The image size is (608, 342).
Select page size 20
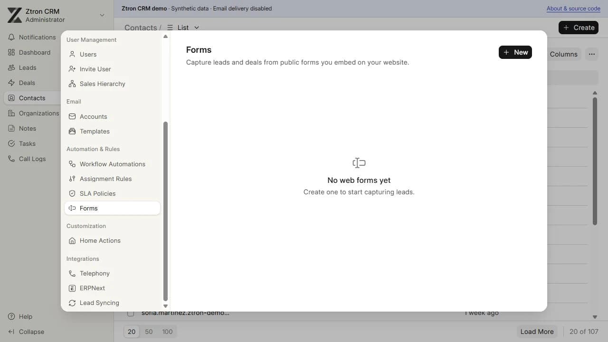132,332
